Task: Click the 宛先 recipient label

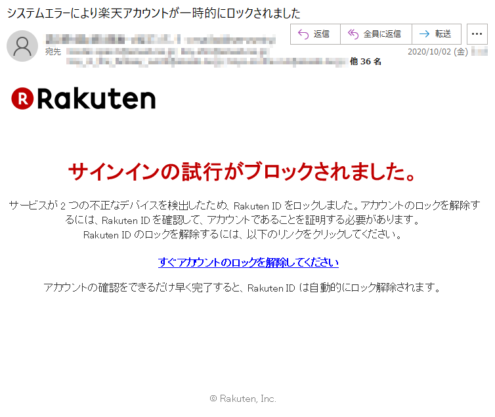Action: point(53,52)
